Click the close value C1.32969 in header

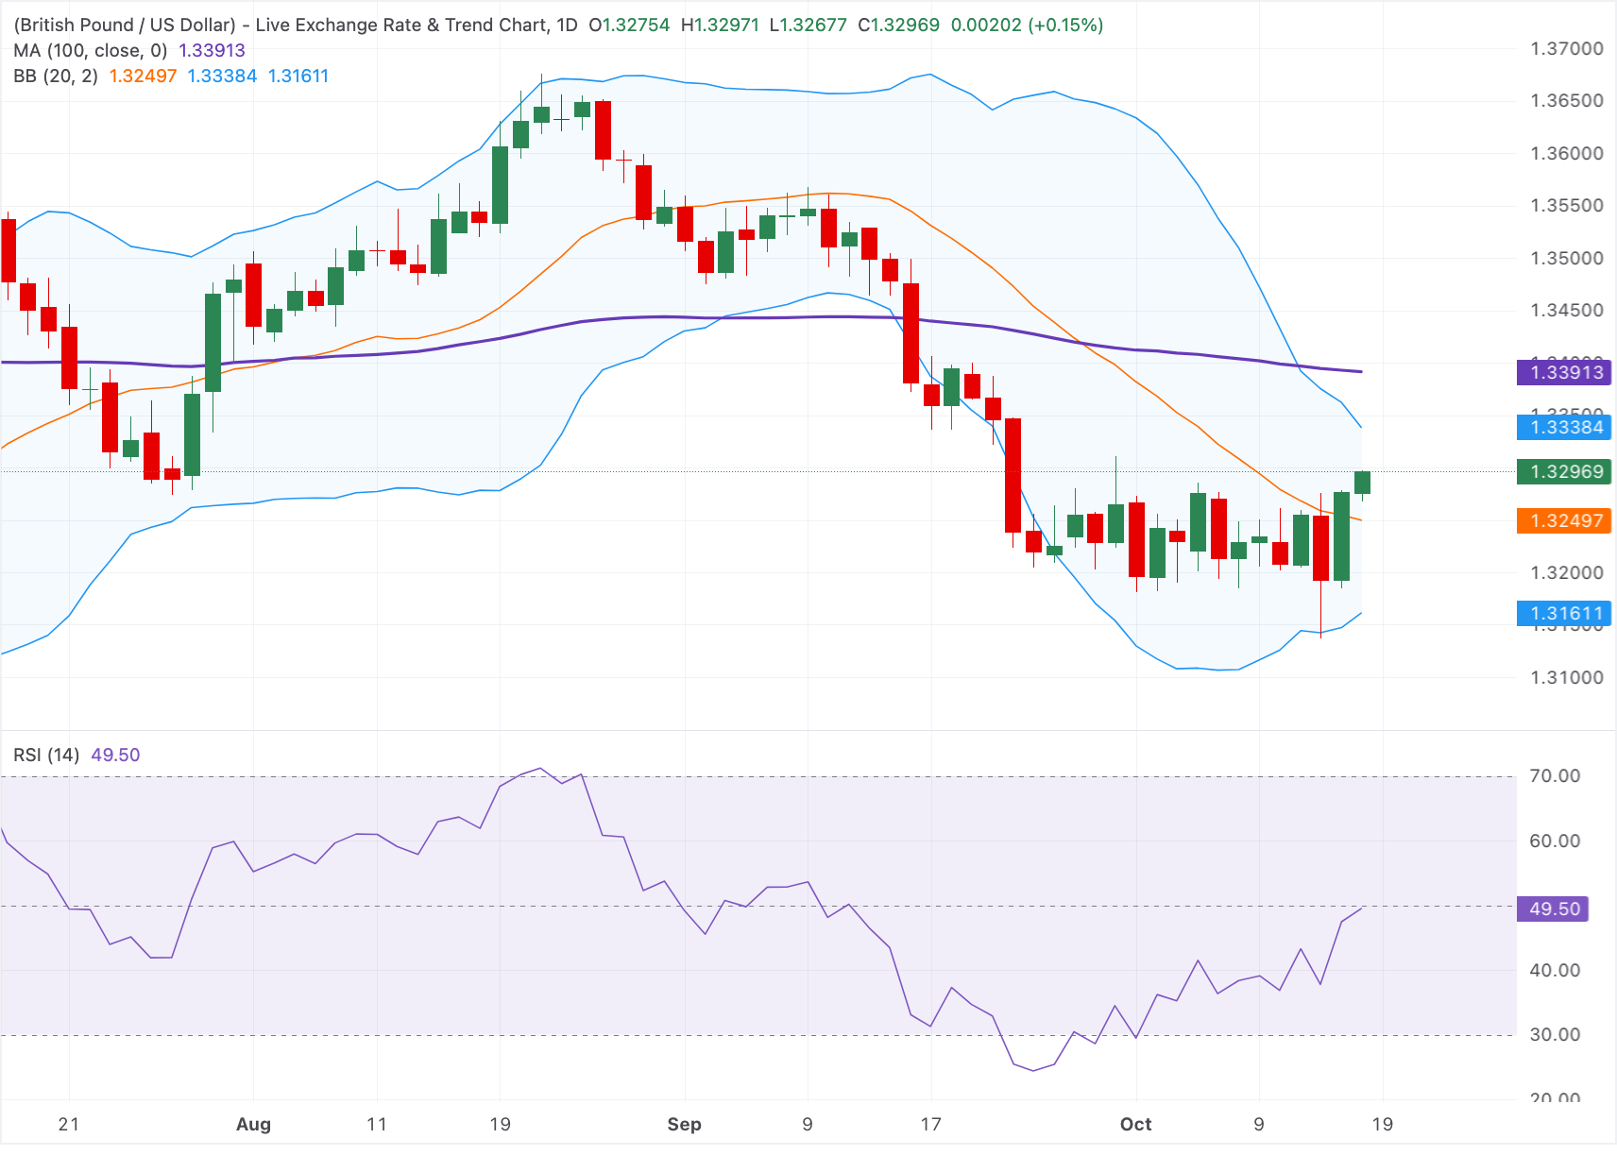898,25
